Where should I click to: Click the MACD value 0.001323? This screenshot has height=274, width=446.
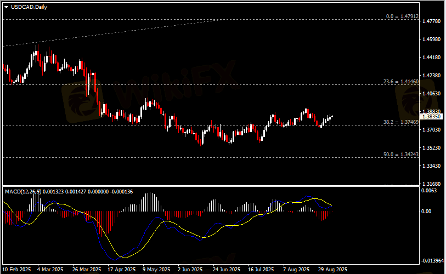click(x=53, y=192)
